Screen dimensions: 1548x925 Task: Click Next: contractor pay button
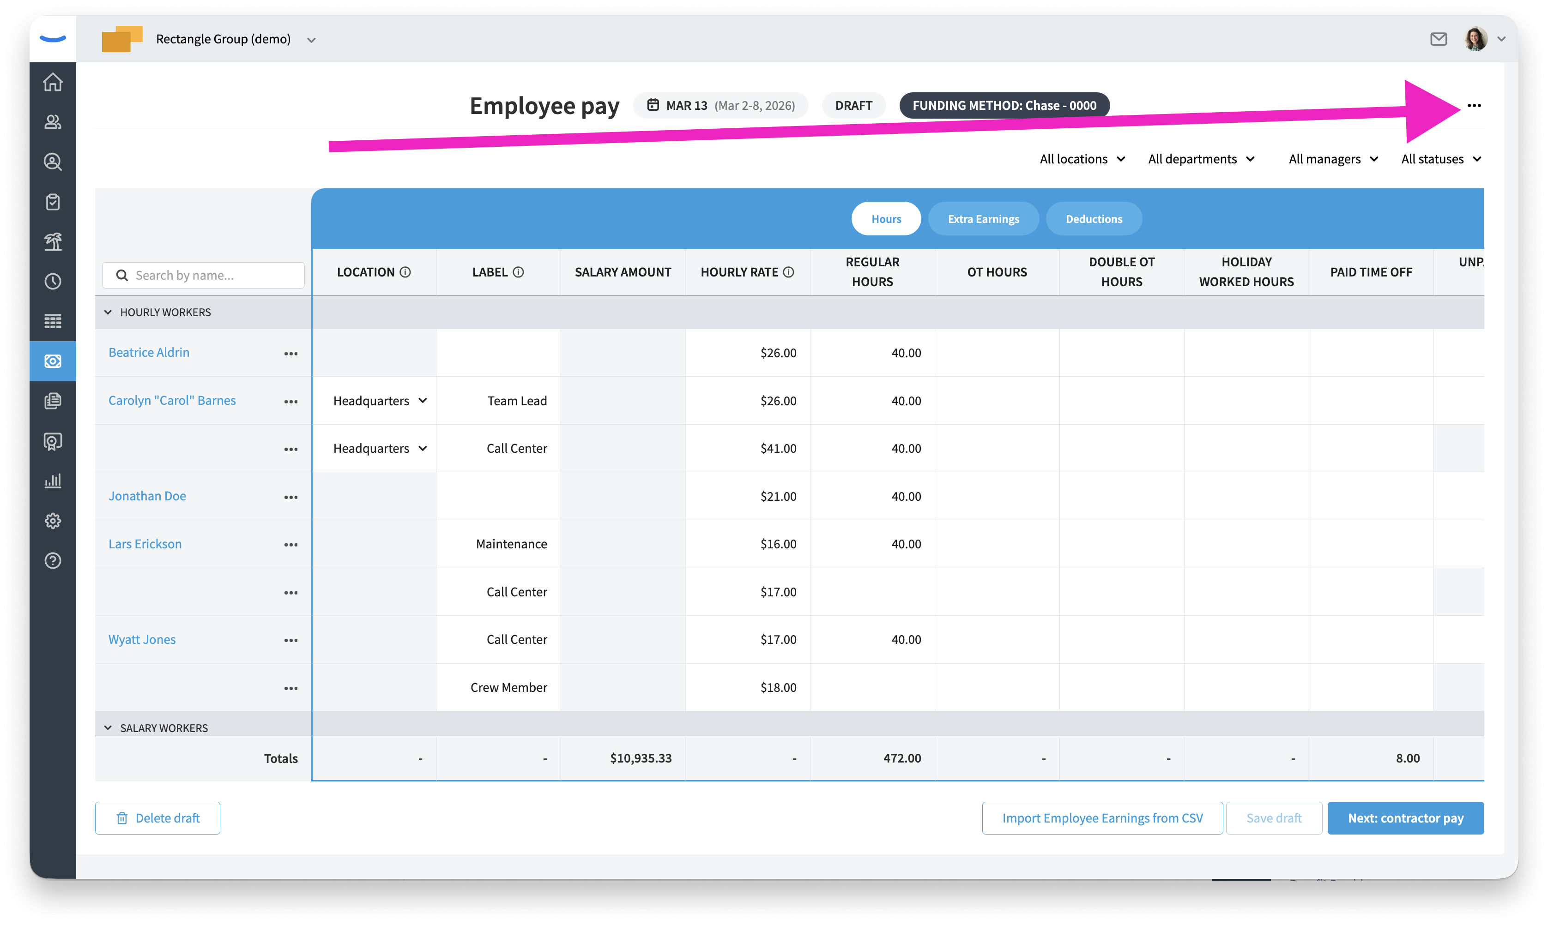1405,818
